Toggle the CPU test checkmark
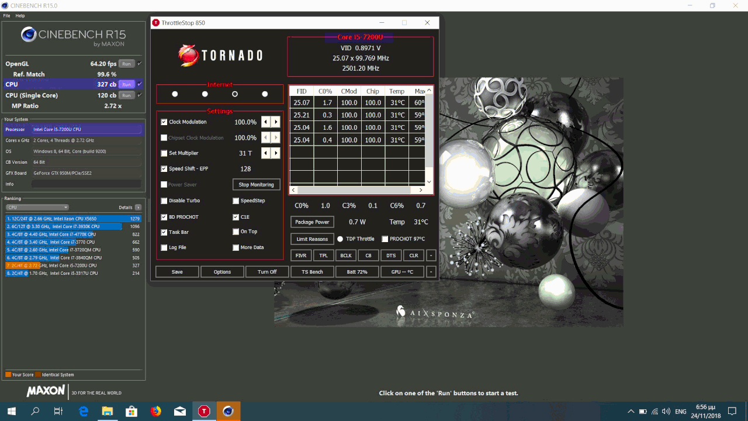Image resolution: width=748 pixels, height=421 pixels. [x=139, y=84]
